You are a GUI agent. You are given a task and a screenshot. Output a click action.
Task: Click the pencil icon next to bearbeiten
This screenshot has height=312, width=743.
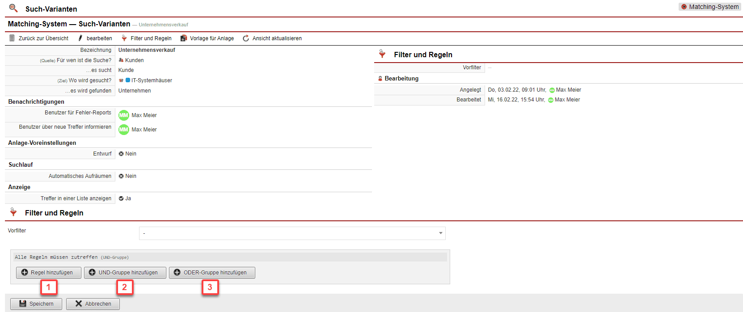(80, 38)
